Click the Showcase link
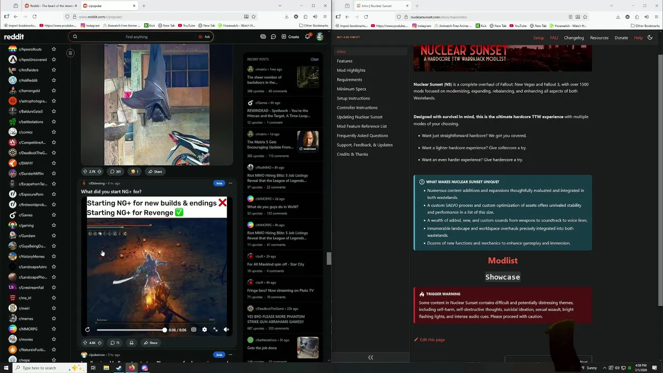 pos(502,277)
